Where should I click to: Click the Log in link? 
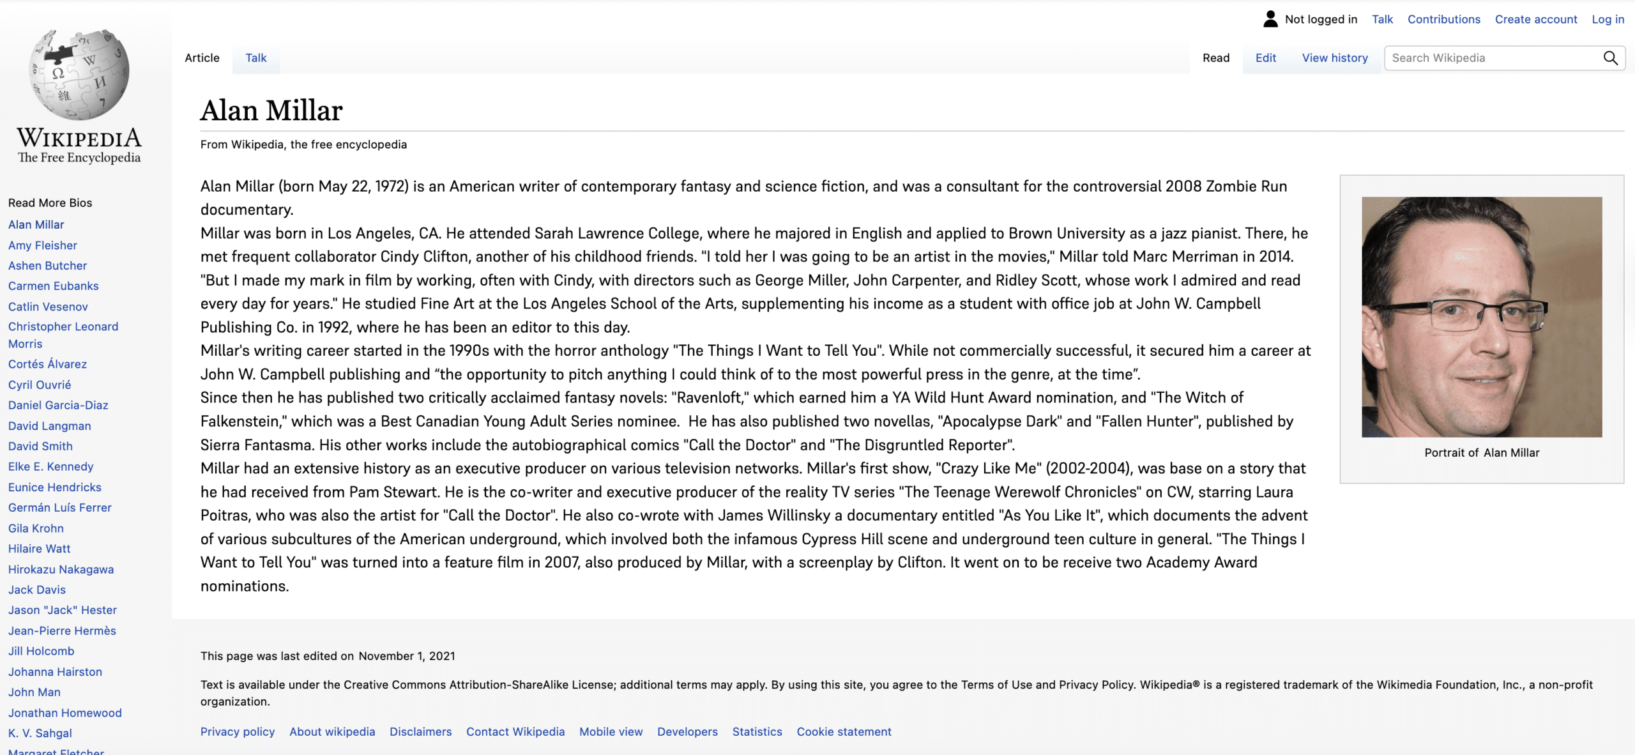click(x=1608, y=19)
